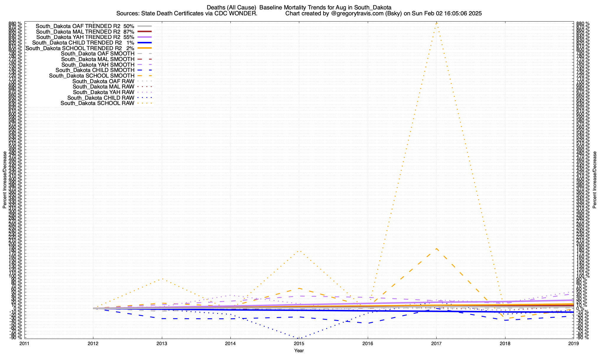Click the Year axis title at bottom
The width and height of the screenshot is (605, 354).
tap(299, 350)
